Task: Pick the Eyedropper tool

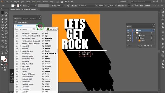Action: [x=3, y=44]
